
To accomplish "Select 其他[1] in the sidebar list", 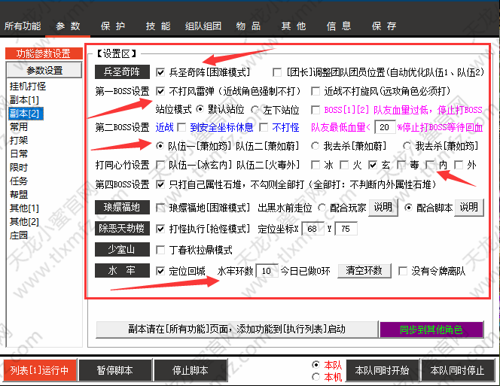I will 24,208.
